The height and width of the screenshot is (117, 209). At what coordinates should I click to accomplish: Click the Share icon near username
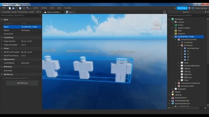(193, 8)
